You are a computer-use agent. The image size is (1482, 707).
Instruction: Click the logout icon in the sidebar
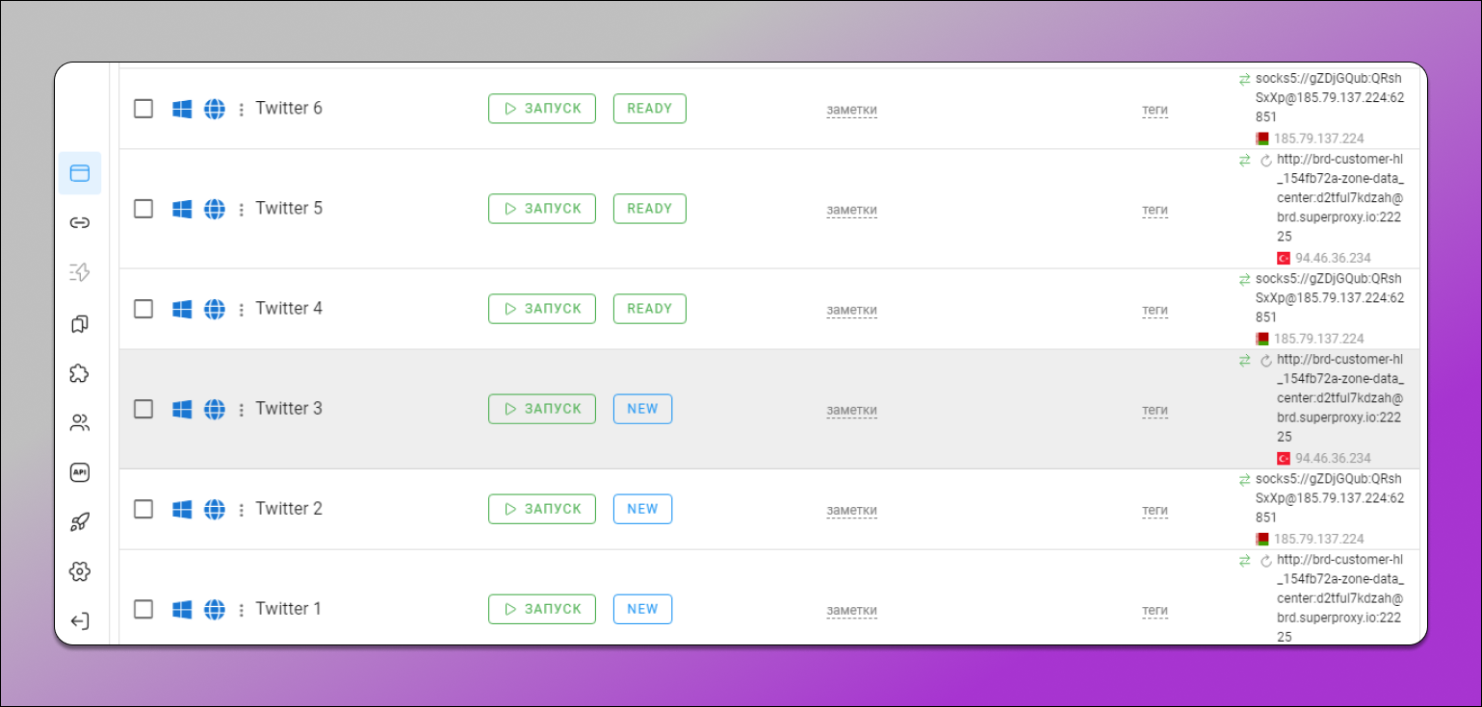tap(80, 621)
